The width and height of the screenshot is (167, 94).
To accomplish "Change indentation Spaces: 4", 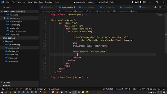I will point(119,89).
